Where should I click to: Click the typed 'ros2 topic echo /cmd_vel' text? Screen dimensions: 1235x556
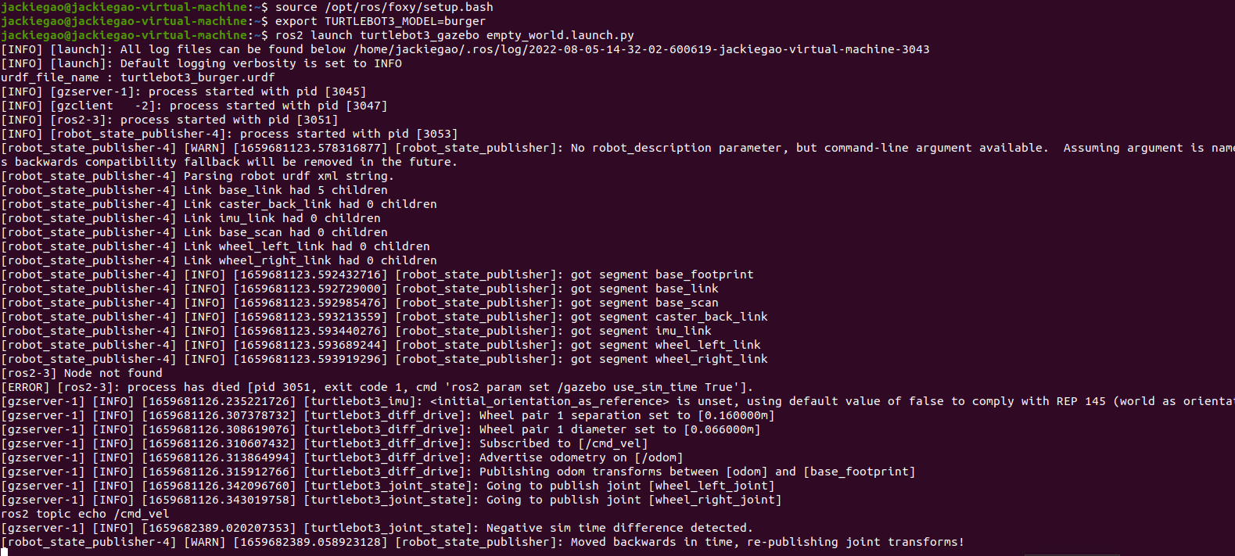pyautogui.click(x=85, y=514)
